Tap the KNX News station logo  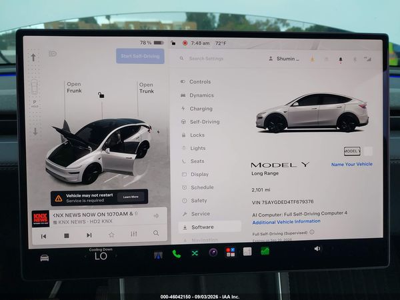40,219
